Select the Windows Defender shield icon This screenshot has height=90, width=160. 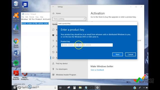point(53,35)
